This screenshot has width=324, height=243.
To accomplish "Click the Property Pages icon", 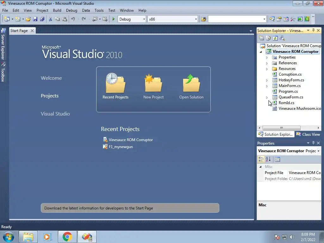I will point(277,159).
